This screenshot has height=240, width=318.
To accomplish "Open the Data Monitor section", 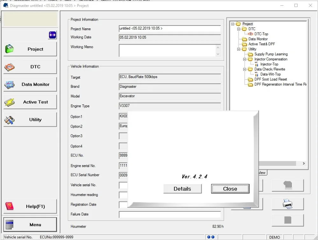I will click(x=30, y=84).
